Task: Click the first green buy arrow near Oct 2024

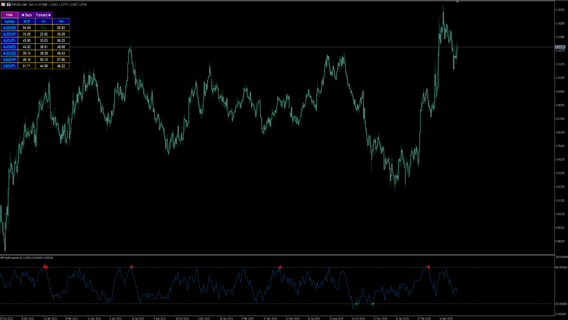Action: (x=356, y=304)
